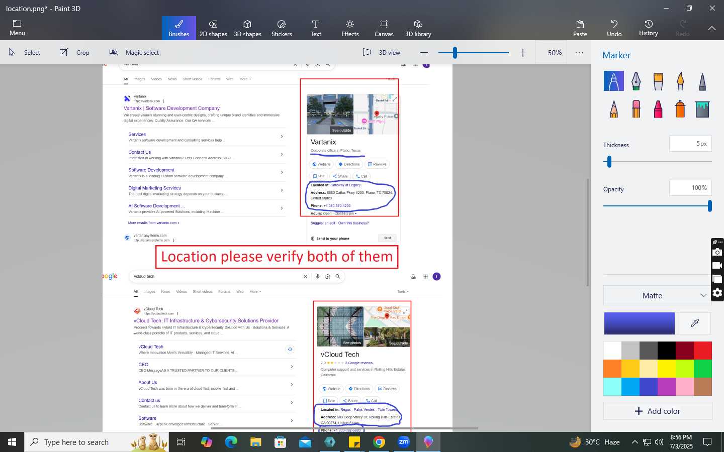
Task: Click the Game Bar record video icon
Action: (x=717, y=266)
